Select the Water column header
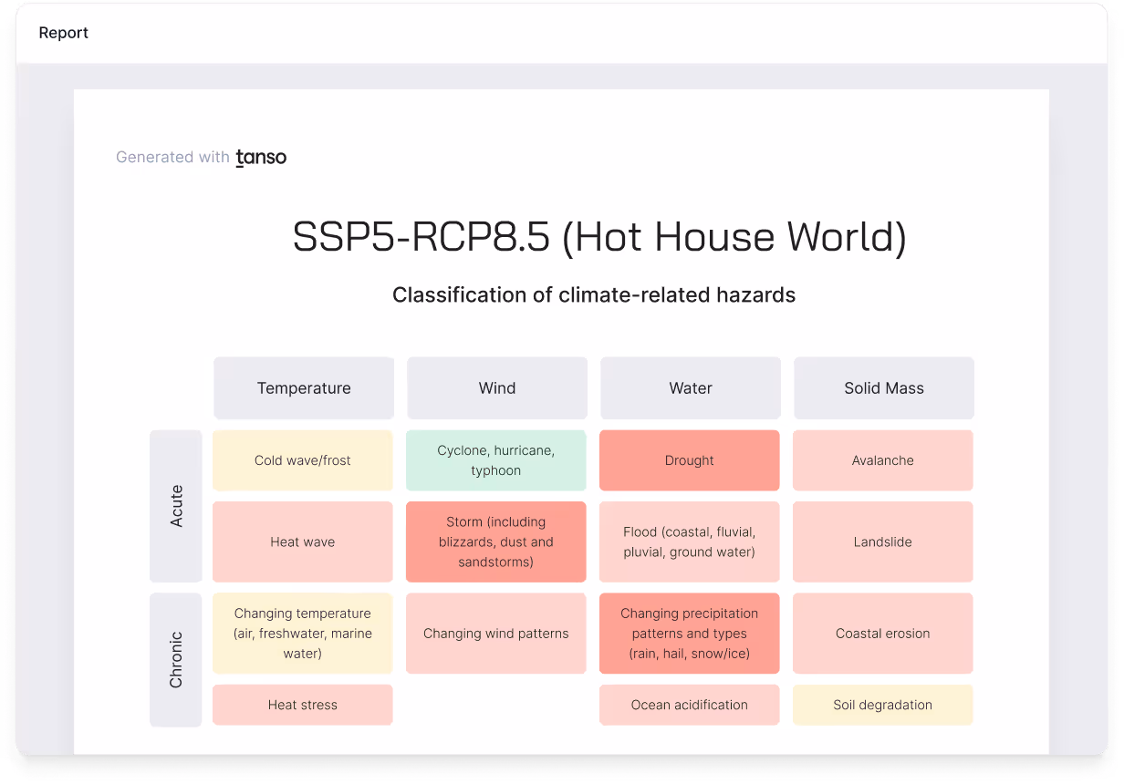 (691, 388)
